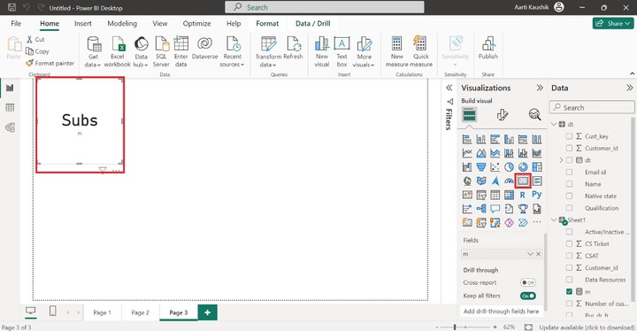Insert the Q&A speech bubble visual
The image size is (637, 331).
click(x=495, y=209)
